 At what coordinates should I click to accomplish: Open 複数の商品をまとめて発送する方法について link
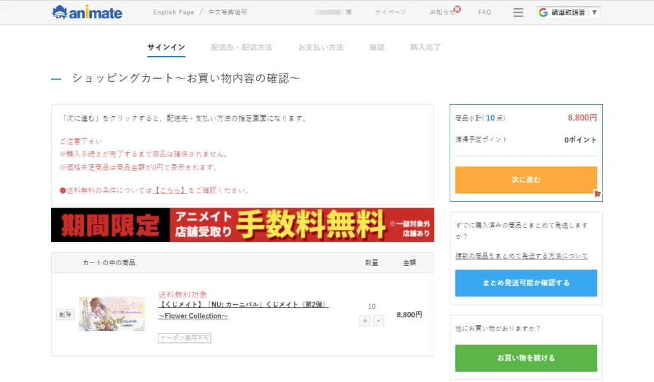pyautogui.click(x=521, y=256)
